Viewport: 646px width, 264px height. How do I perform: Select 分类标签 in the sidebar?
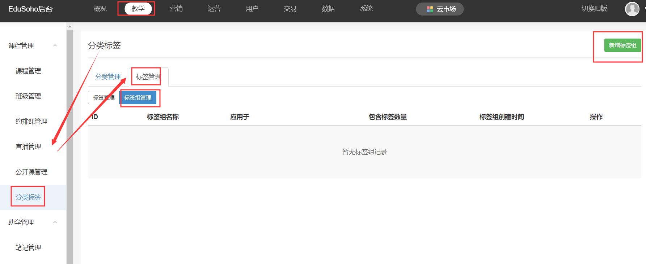(x=28, y=197)
